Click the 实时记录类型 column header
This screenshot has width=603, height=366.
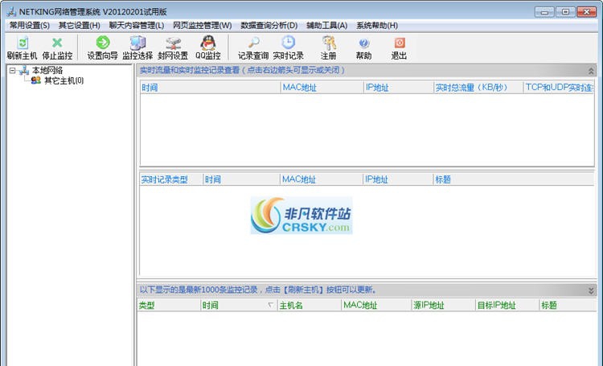pos(171,179)
